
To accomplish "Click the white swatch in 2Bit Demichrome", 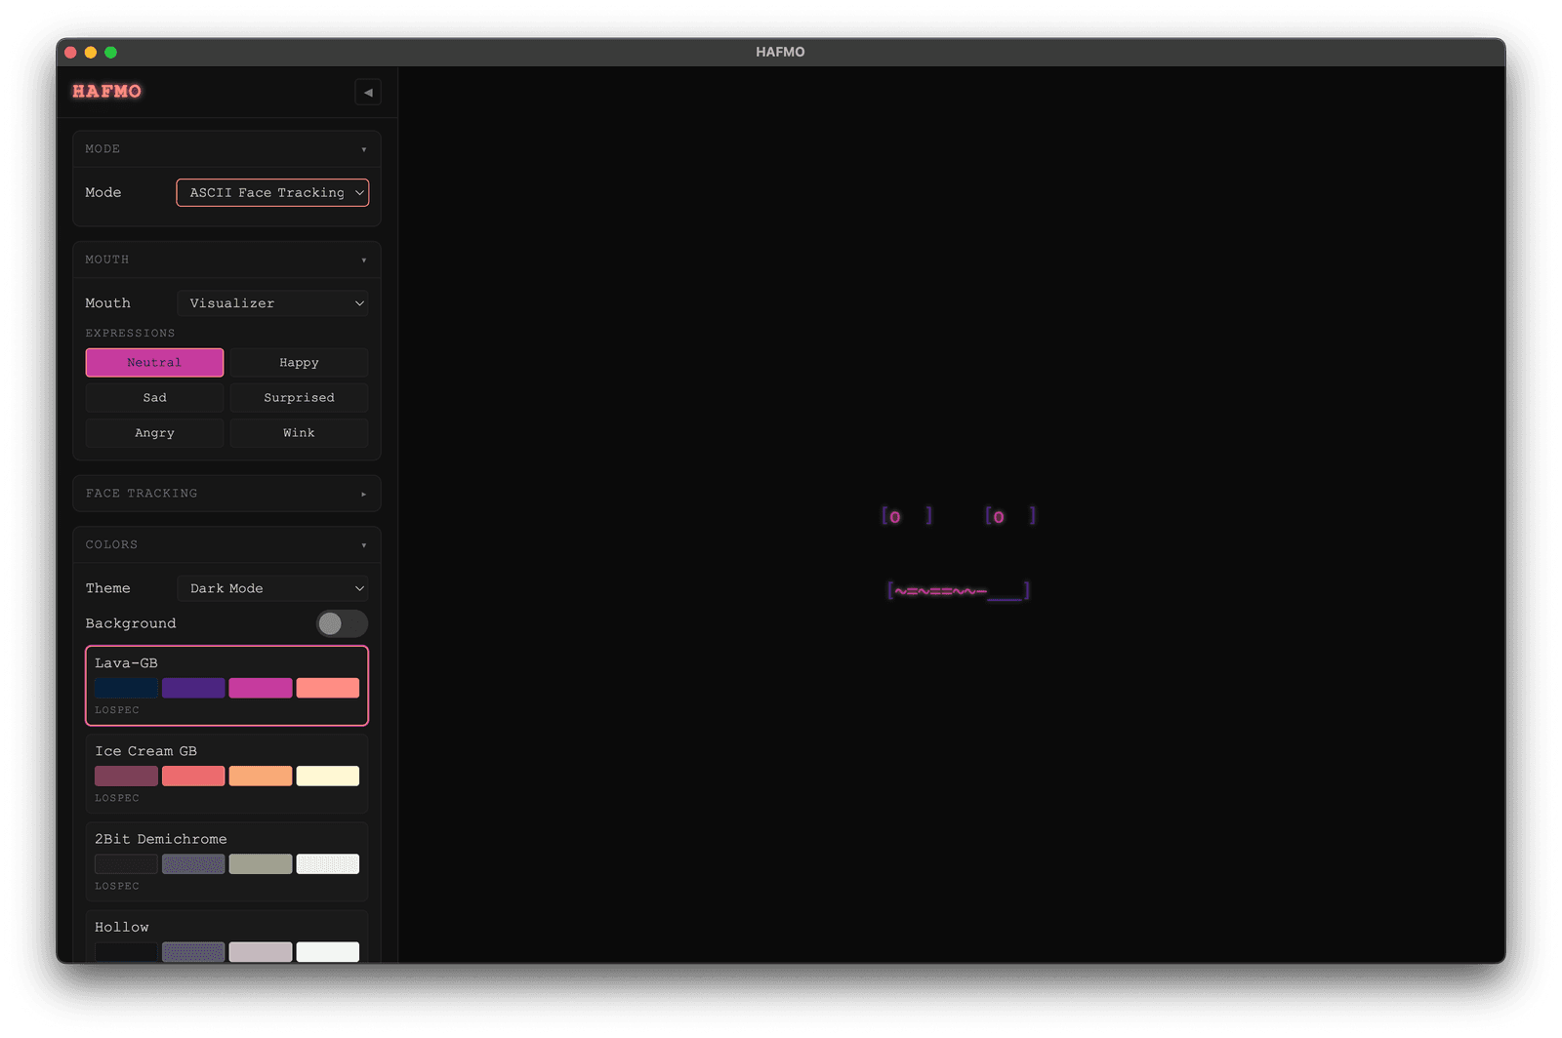I will tap(328, 864).
